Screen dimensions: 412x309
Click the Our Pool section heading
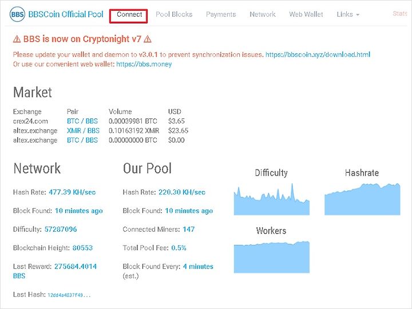[x=147, y=168]
